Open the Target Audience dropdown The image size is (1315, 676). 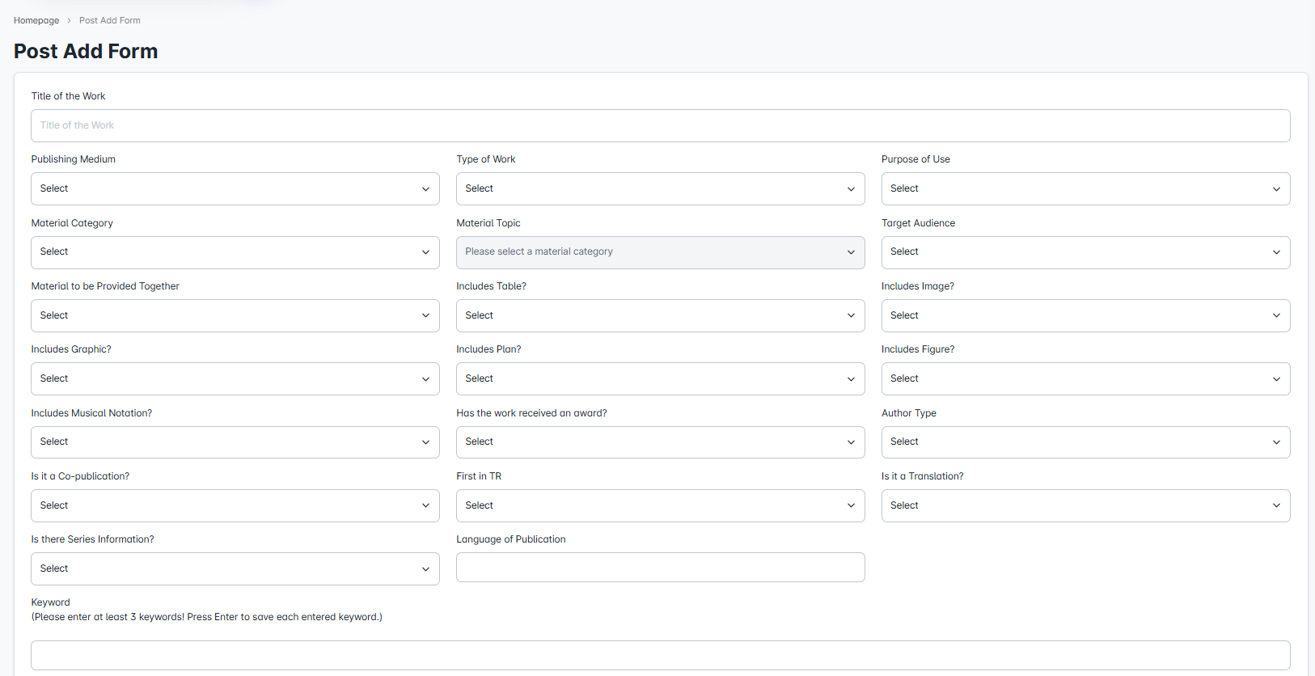1085,252
